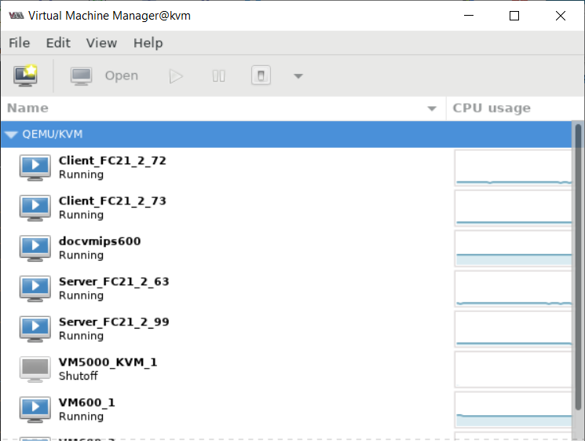Open the shutdown options dropdown arrow
585x441 pixels.
298,76
